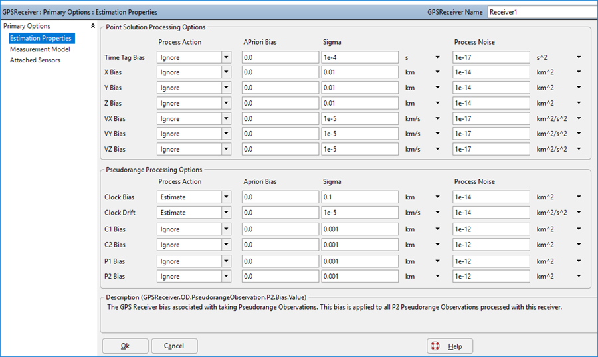
Task: Open C2 Bias Process Action dropdown
Action: tap(226, 245)
